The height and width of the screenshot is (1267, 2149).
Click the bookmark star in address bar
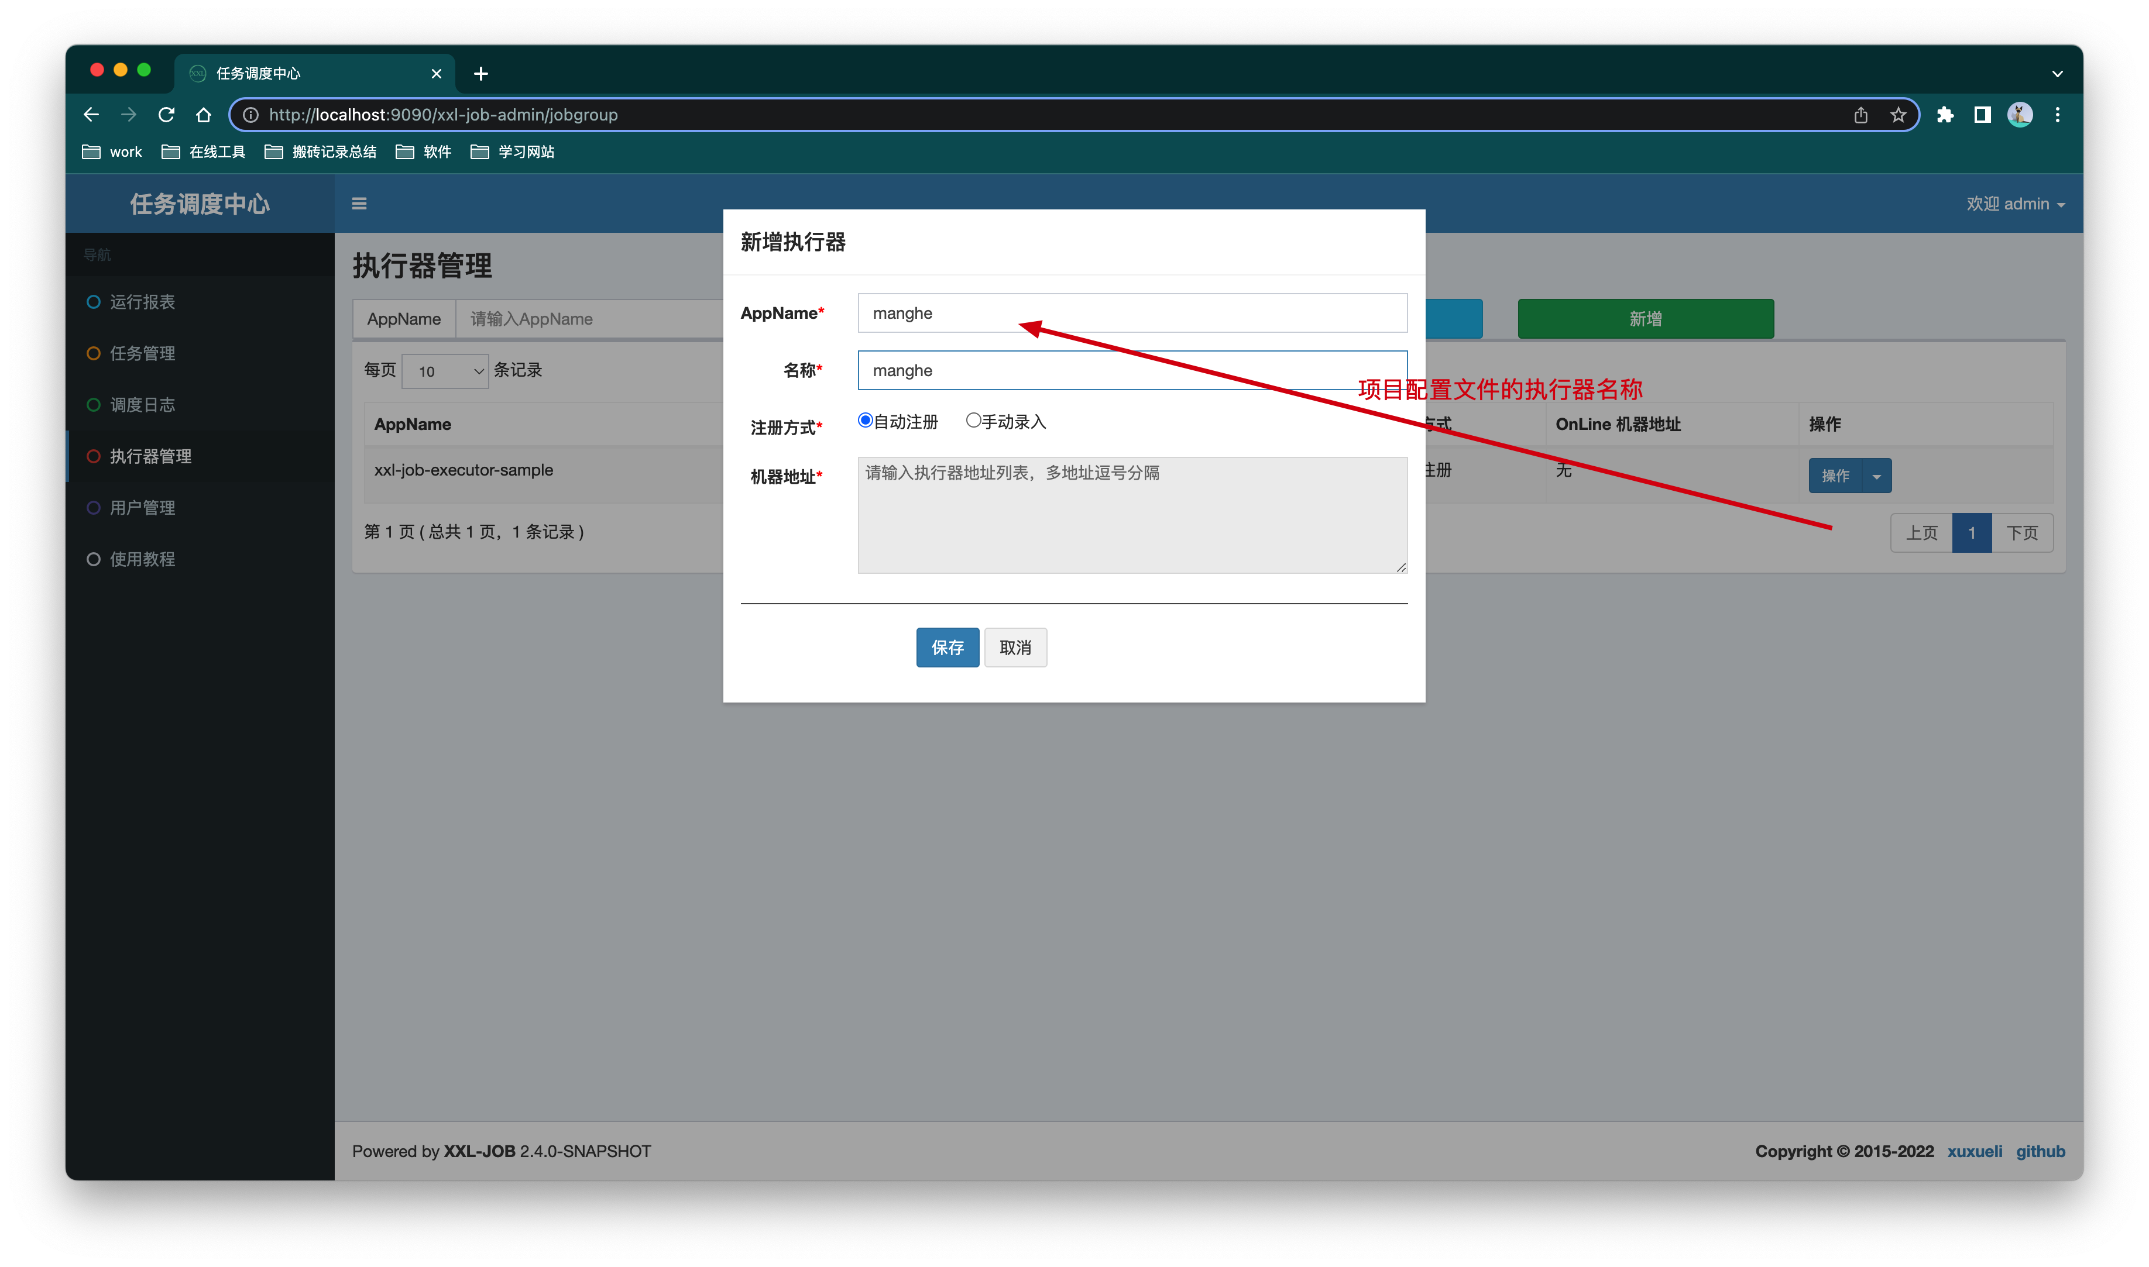(x=1897, y=115)
